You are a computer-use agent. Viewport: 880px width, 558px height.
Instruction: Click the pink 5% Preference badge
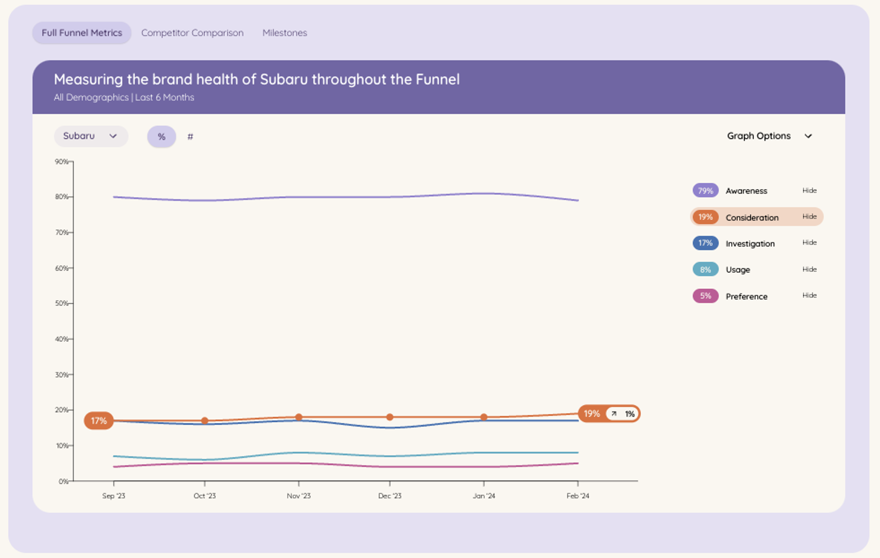(x=705, y=296)
